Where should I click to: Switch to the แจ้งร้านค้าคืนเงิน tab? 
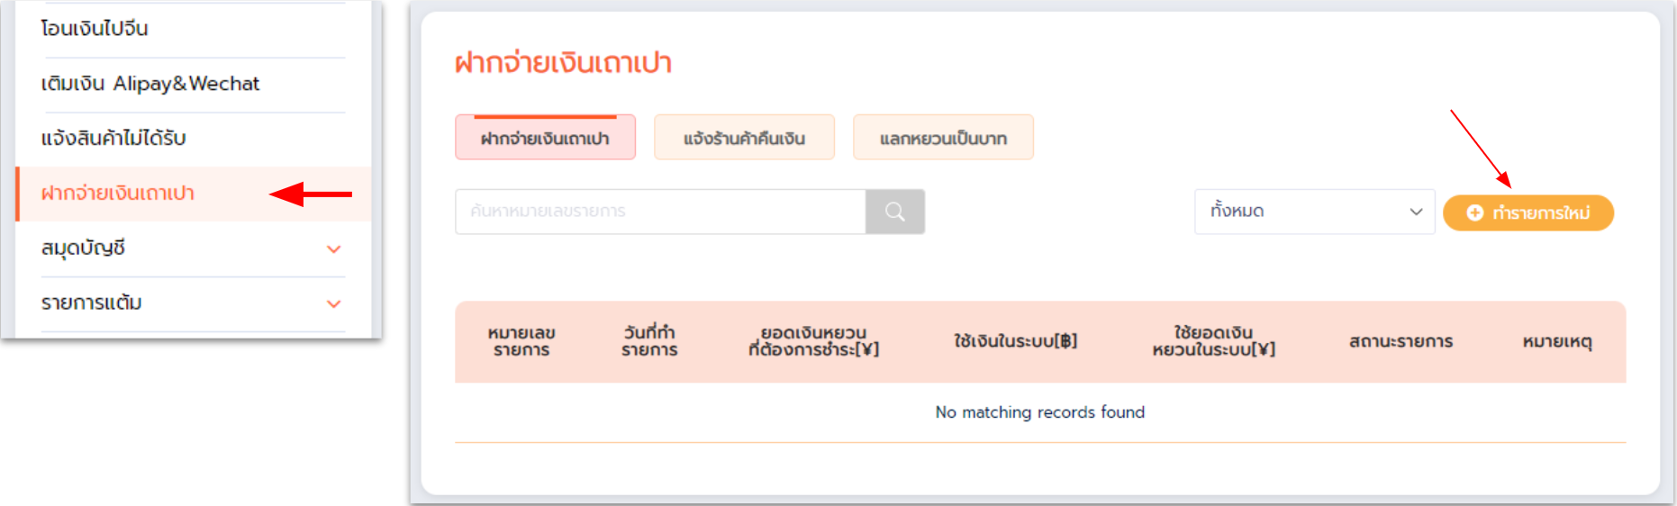[x=744, y=138]
